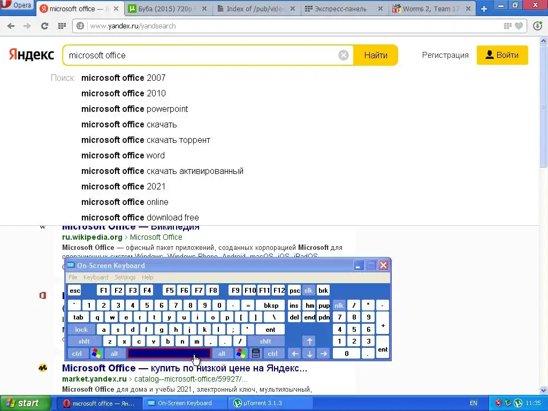Clear the search field with the X icon
Screen dimensions: 548x411
[344, 55]
